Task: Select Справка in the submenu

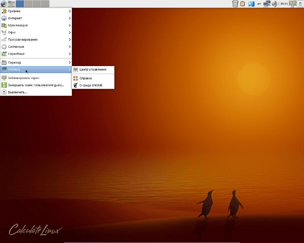Action: 85,78
